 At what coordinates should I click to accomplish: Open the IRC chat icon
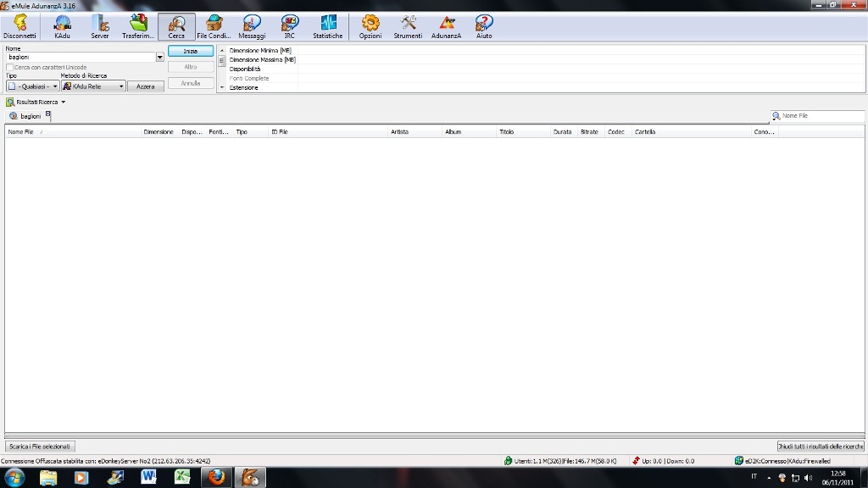pyautogui.click(x=290, y=27)
